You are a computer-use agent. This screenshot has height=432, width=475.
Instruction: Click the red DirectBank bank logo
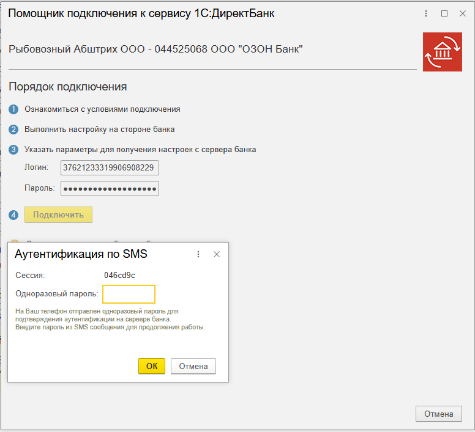443,52
